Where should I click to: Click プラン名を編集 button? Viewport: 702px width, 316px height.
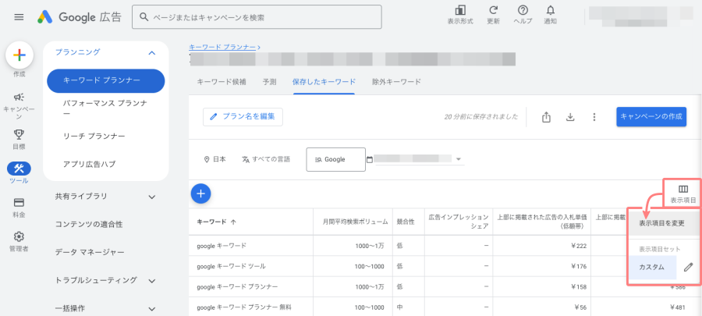pos(243,117)
